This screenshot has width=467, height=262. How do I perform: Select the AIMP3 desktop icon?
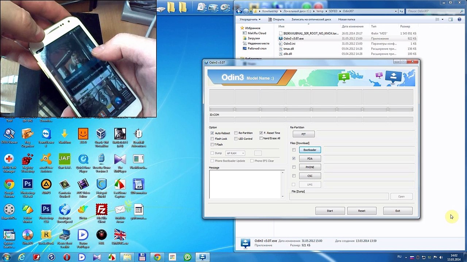point(46,186)
